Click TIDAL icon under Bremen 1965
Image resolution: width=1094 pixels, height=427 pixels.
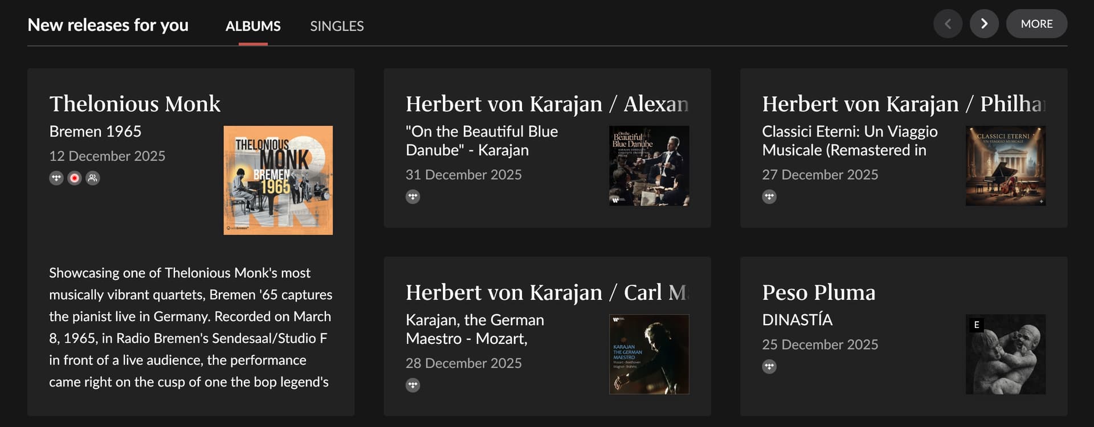tap(56, 178)
